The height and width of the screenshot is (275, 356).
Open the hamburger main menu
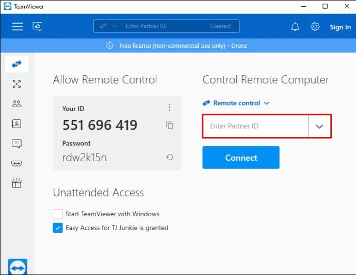(x=18, y=26)
